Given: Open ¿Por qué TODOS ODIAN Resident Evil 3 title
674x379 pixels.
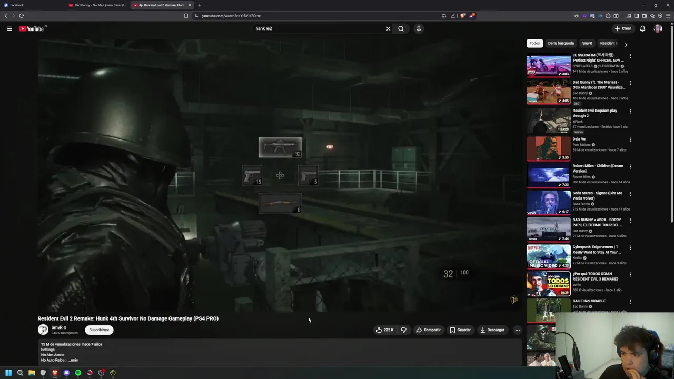Looking at the screenshot, I should click(595, 276).
